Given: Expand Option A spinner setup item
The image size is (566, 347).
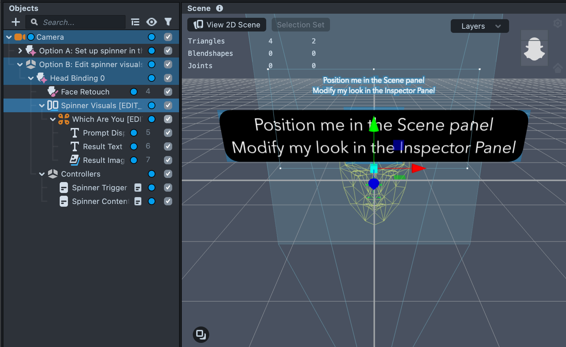Looking at the screenshot, I should (20, 51).
